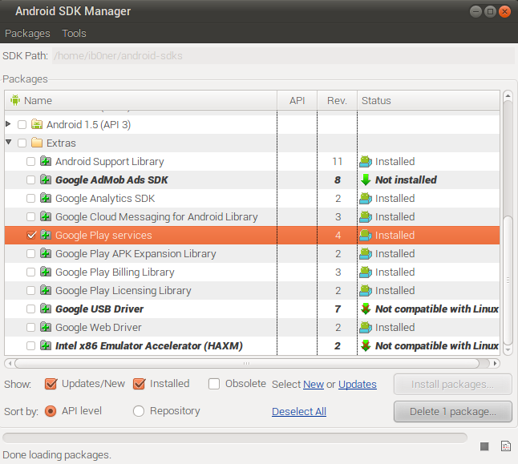Click the Installed status icon for Google Play Billing Library
Viewport: 518px width, 464px height.
(366, 272)
